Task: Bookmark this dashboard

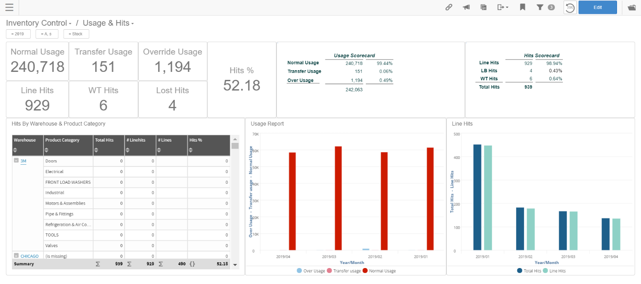Action: click(x=522, y=7)
